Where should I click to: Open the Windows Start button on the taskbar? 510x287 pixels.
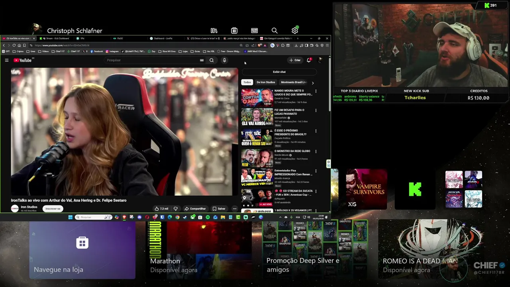click(x=71, y=217)
